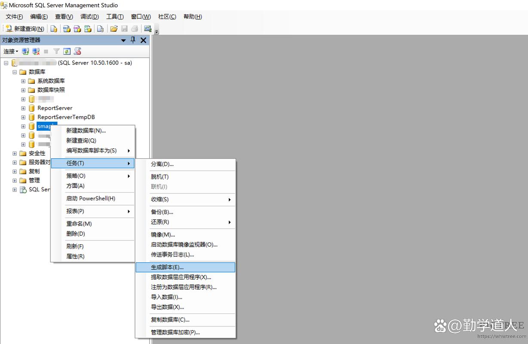Select 复制数据库(C)... in tasks submenu
Screen dimensions: 528x344
(185, 320)
